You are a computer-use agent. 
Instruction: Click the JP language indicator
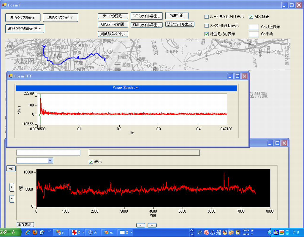click(x=199, y=232)
